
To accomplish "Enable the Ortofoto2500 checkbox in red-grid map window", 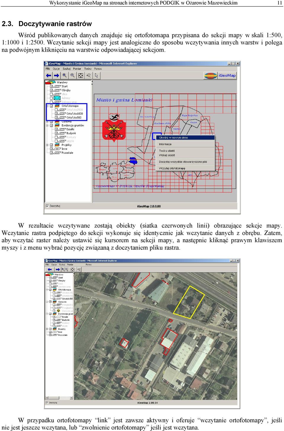I will point(56,110).
